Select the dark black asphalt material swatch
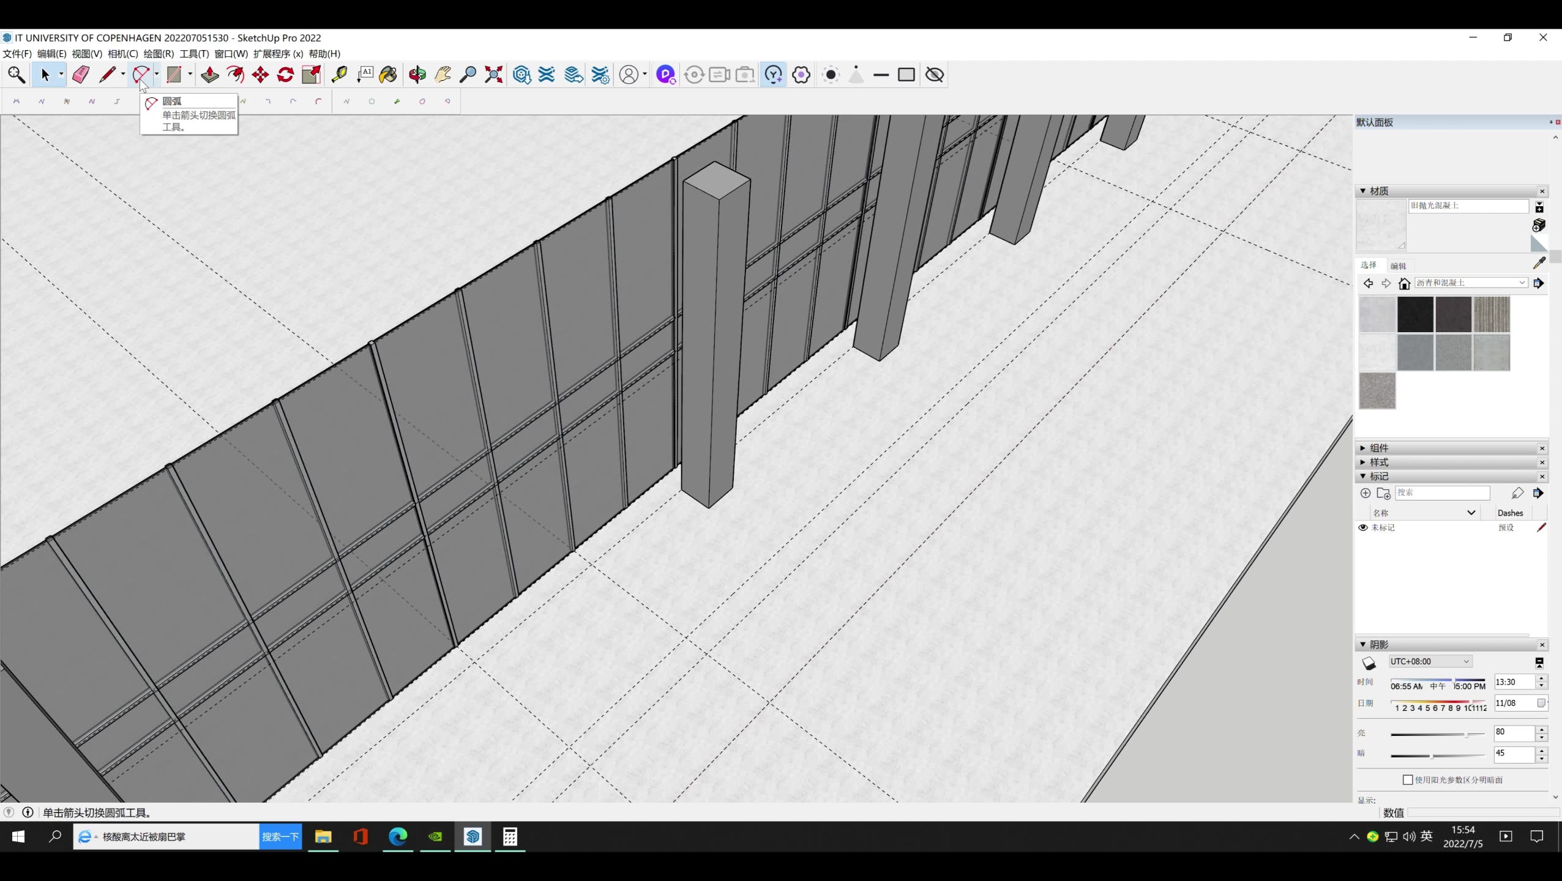This screenshot has width=1562, height=881. 1415,314
